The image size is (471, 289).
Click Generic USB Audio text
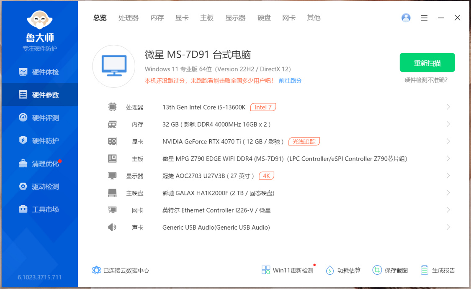[216, 228]
